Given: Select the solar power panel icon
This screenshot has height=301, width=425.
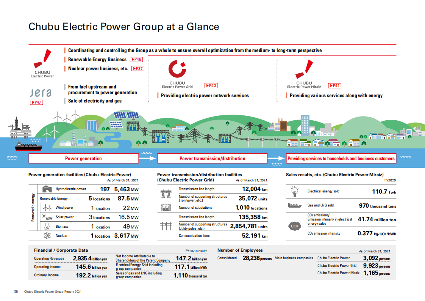Looking at the screenshot, I should point(48,217).
